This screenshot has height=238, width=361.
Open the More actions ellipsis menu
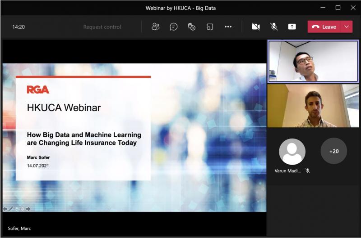(x=228, y=27)
